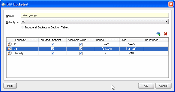This screenshot has width=175, height=92.
Task: Close the Edit Bucketset dialog
Action: (171, 4)
